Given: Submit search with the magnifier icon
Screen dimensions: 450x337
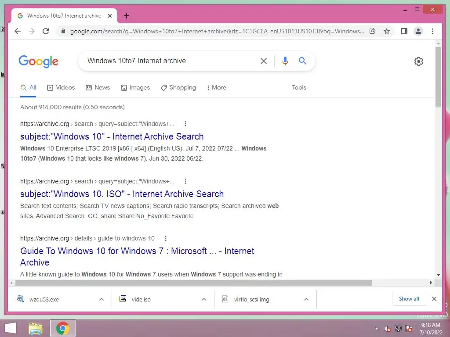Looking at the screenshot, I should [302, 61].
